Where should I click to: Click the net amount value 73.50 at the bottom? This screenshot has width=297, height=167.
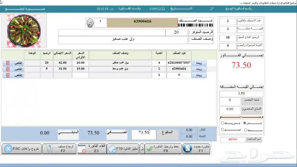pos(93,133)
